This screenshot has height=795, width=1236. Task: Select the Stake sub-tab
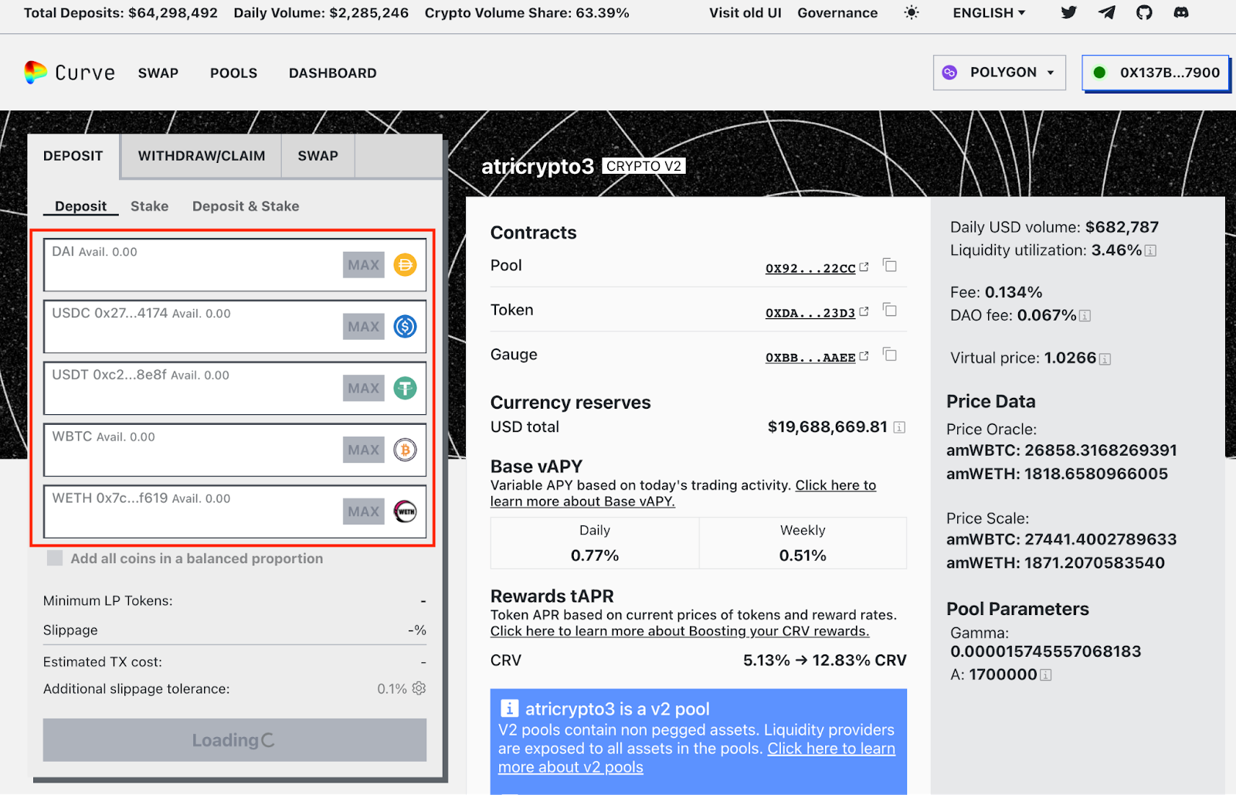coord(149,206)
